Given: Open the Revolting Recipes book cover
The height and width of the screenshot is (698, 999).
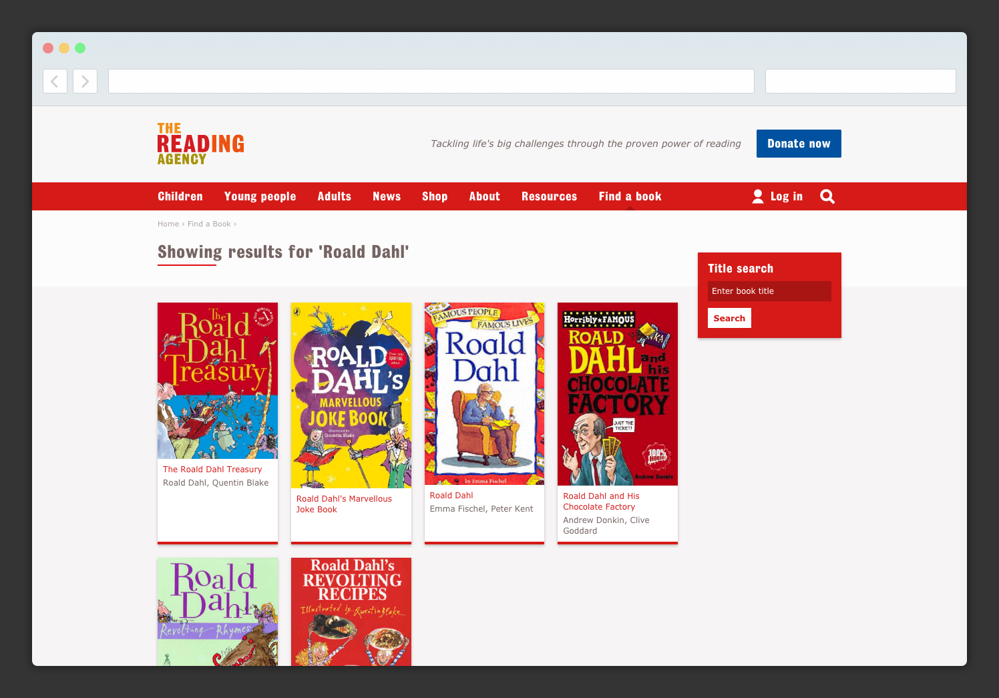Looking at the screenshot, I should point(351,612).
